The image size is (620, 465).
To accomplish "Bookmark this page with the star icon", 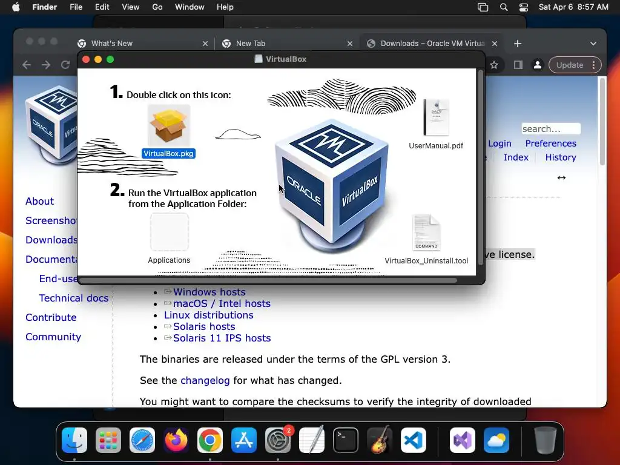I will pos(494,65).
